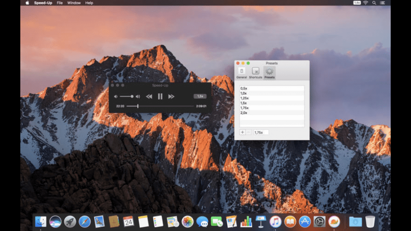Click the volume slider knob
Image resolution: width=411 pixels, height=231 pixels.
pos(132,97)
